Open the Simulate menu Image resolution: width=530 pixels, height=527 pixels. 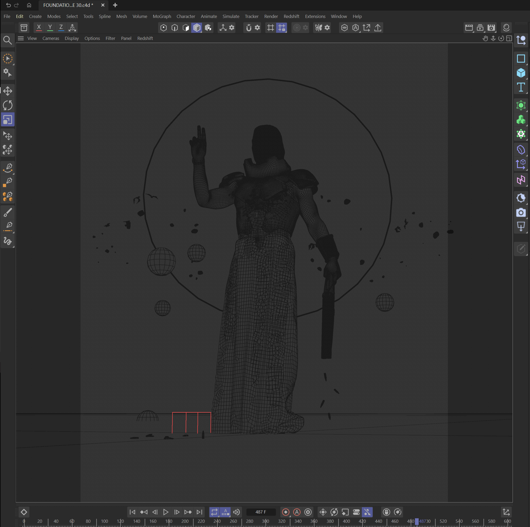pyautogui.click(x=230, y=16)
